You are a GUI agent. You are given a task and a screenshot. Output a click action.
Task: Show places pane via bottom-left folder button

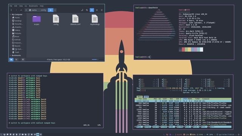point(11,60)
